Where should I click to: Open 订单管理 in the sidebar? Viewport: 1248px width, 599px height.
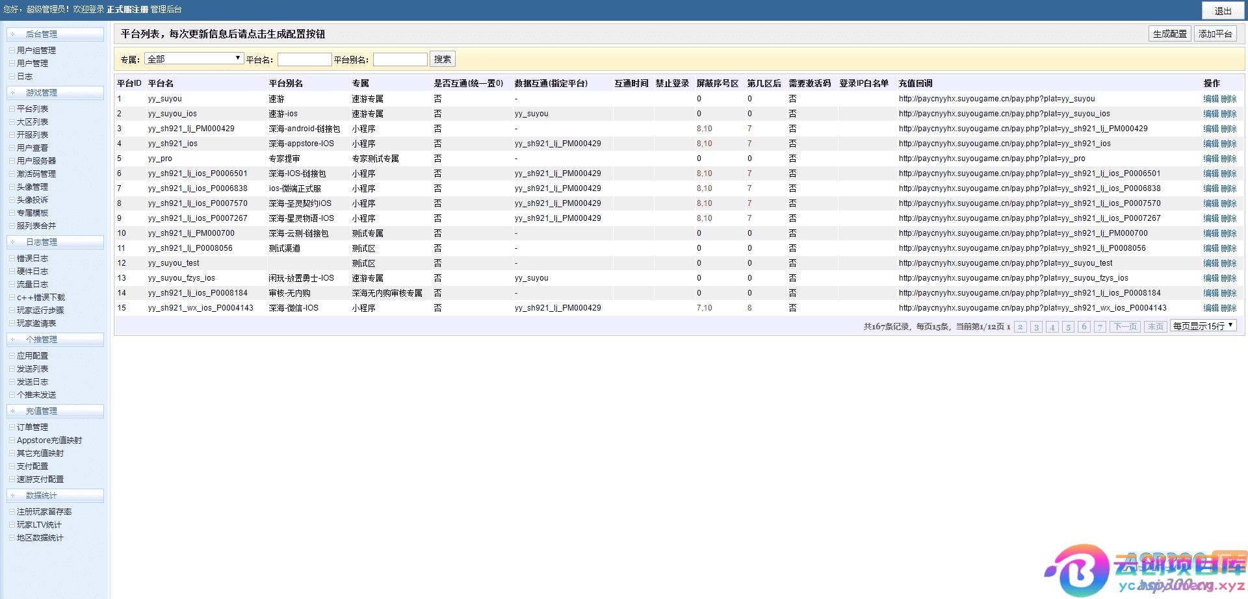32,427
